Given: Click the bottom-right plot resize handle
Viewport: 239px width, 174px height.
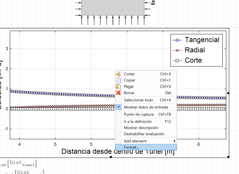Looking at the screenshot, I should pyautogui.click(x=228, y=157).
